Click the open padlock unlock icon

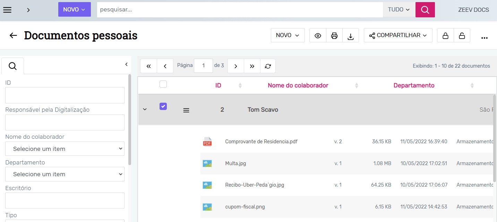(462, 35)
